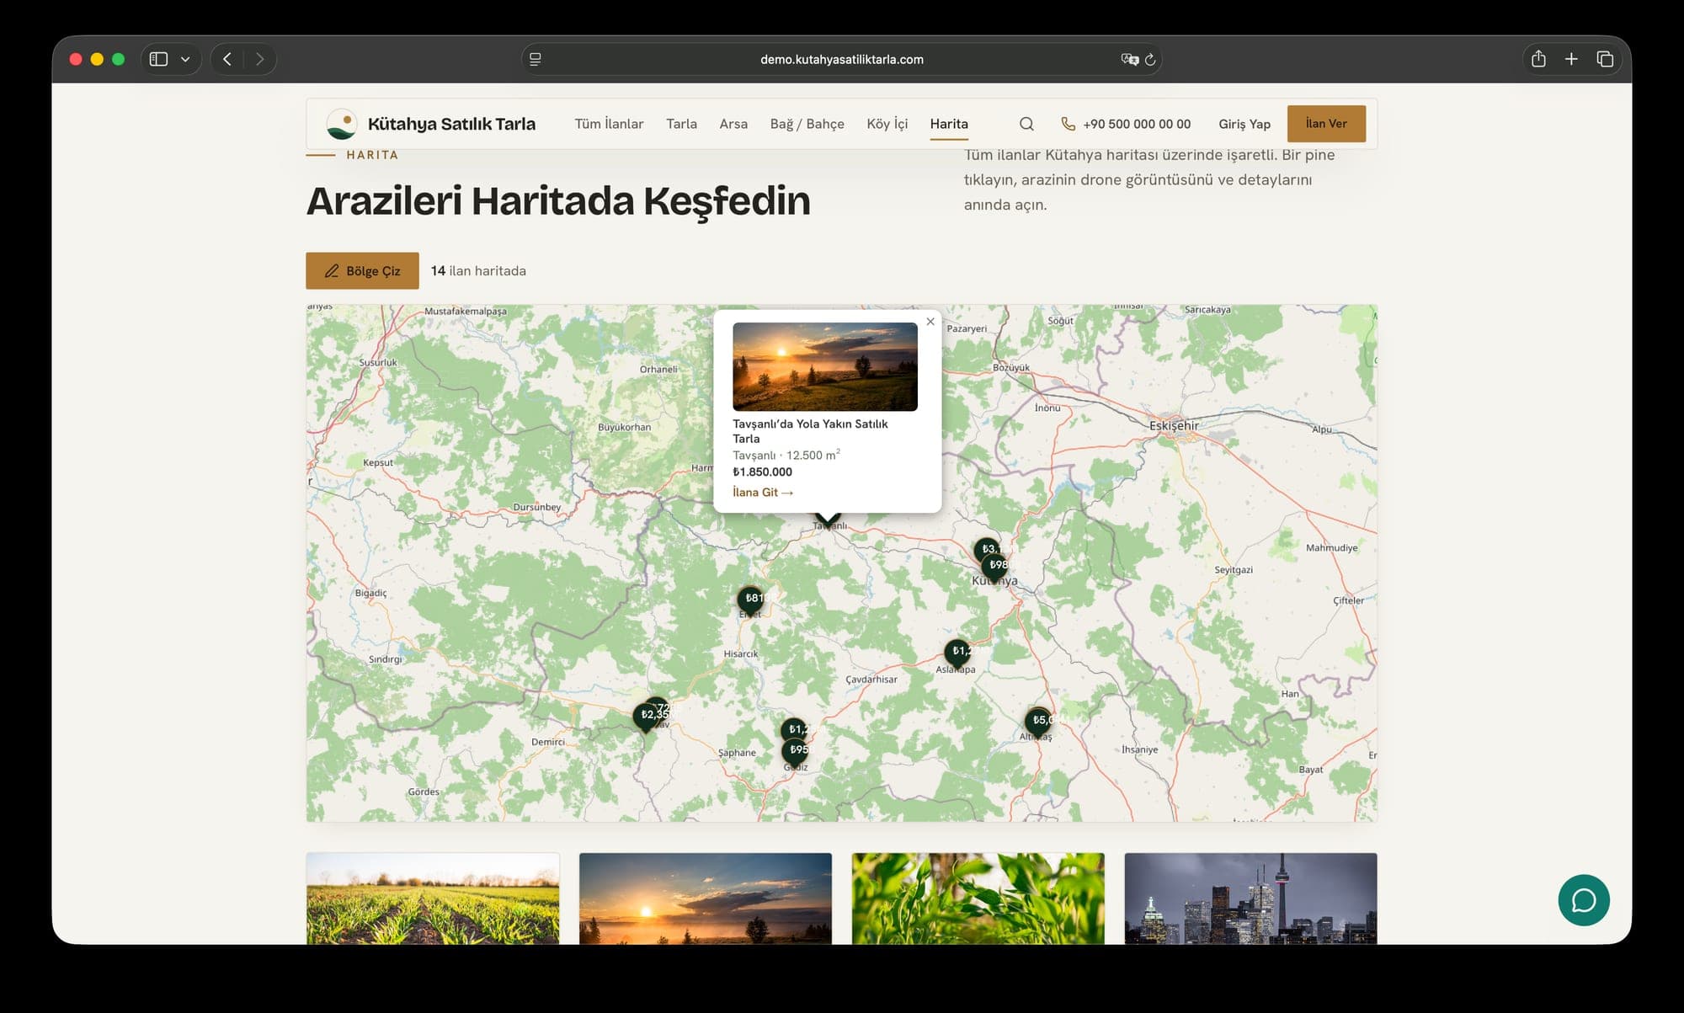The height and width of the screenshot is (1013, 1684).
Task: Click the ₺2,35 map pin near Simav
Action: (647, 717)
